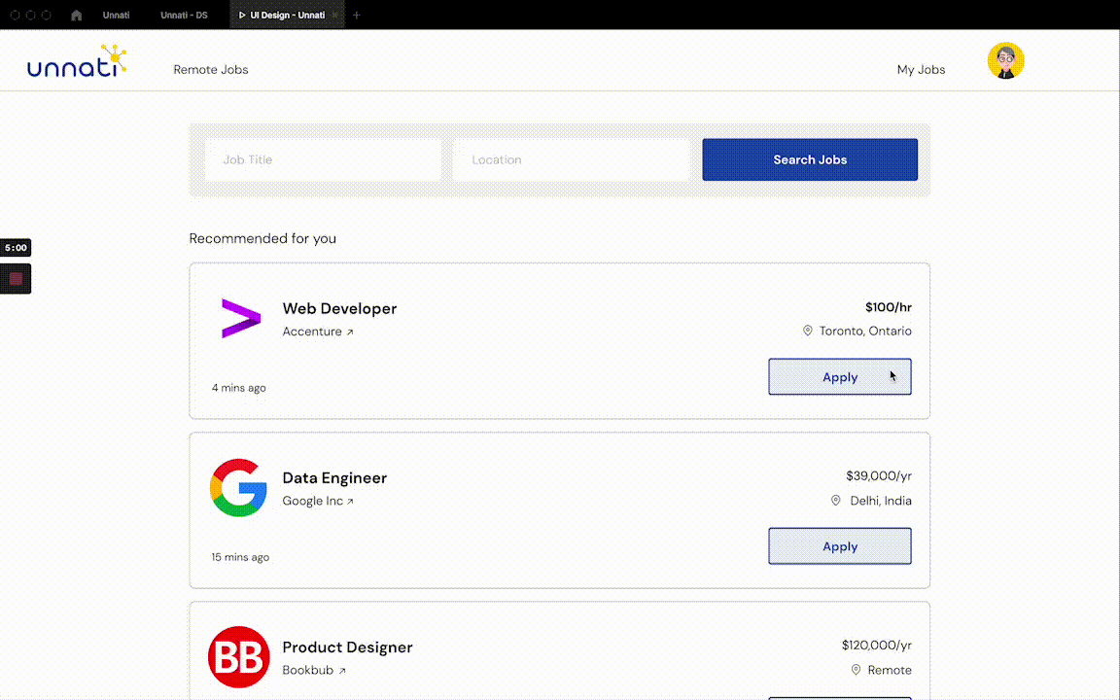Click the 15 mins ago timestamp
The height and width of the screenshot is (700, 1120).
click(240, 557)
